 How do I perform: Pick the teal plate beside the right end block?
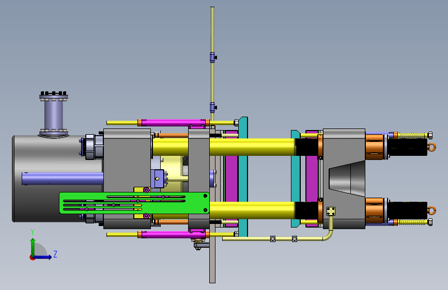tap(296, 179)
